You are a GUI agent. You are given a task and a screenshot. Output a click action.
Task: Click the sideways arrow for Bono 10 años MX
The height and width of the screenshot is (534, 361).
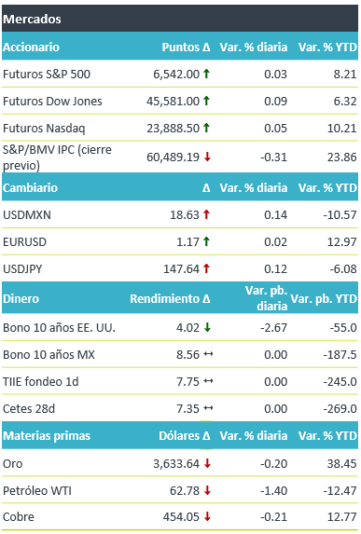pos(208,354)
